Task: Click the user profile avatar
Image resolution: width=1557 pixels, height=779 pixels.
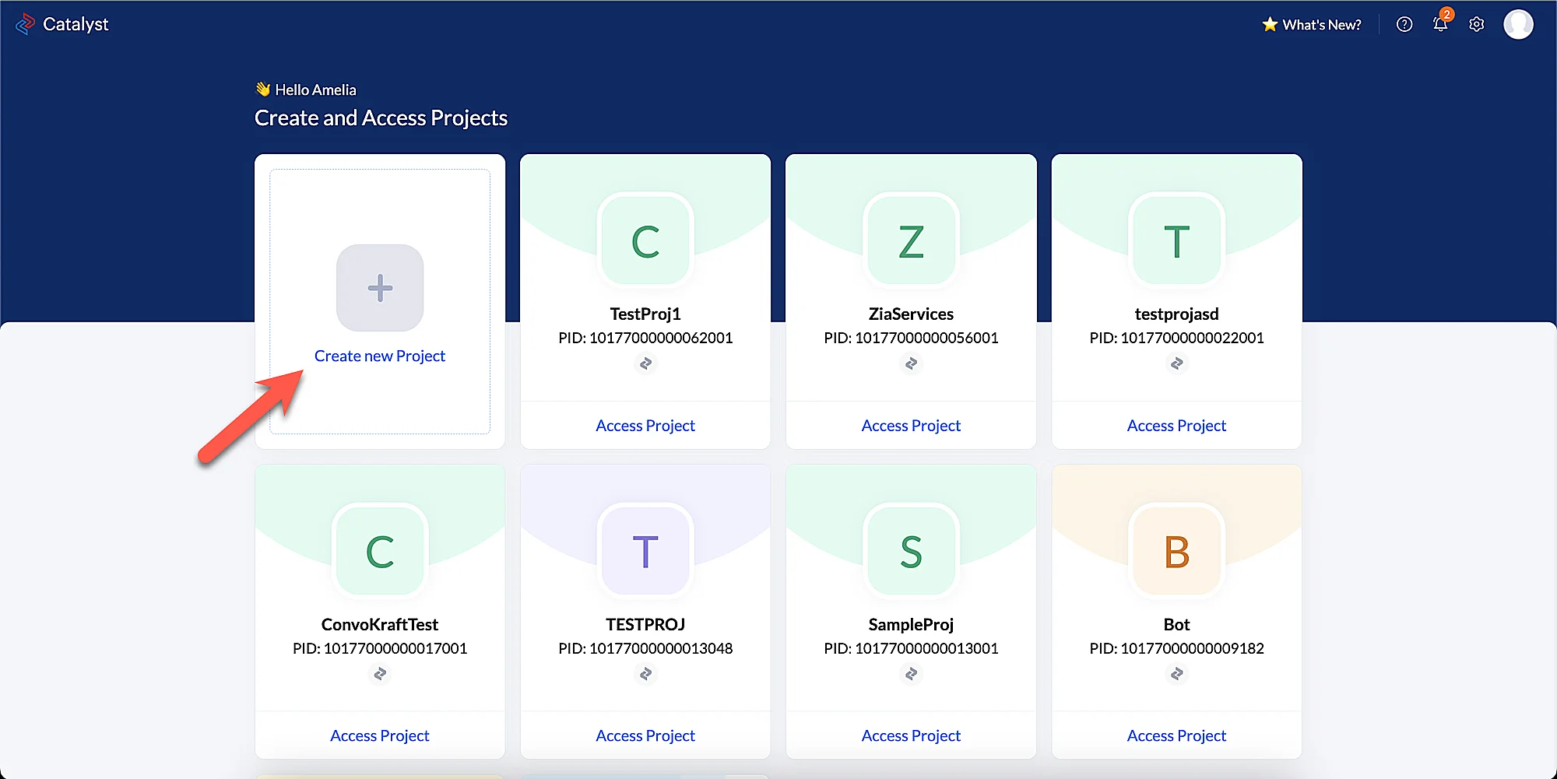Action: (x=1518, y=25)
